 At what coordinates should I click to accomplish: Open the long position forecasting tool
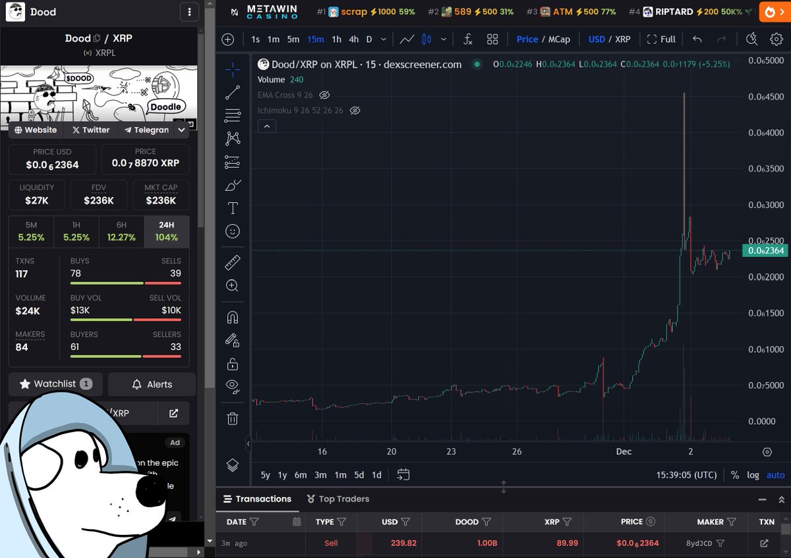pyautogui.click(x=233, y=162)
